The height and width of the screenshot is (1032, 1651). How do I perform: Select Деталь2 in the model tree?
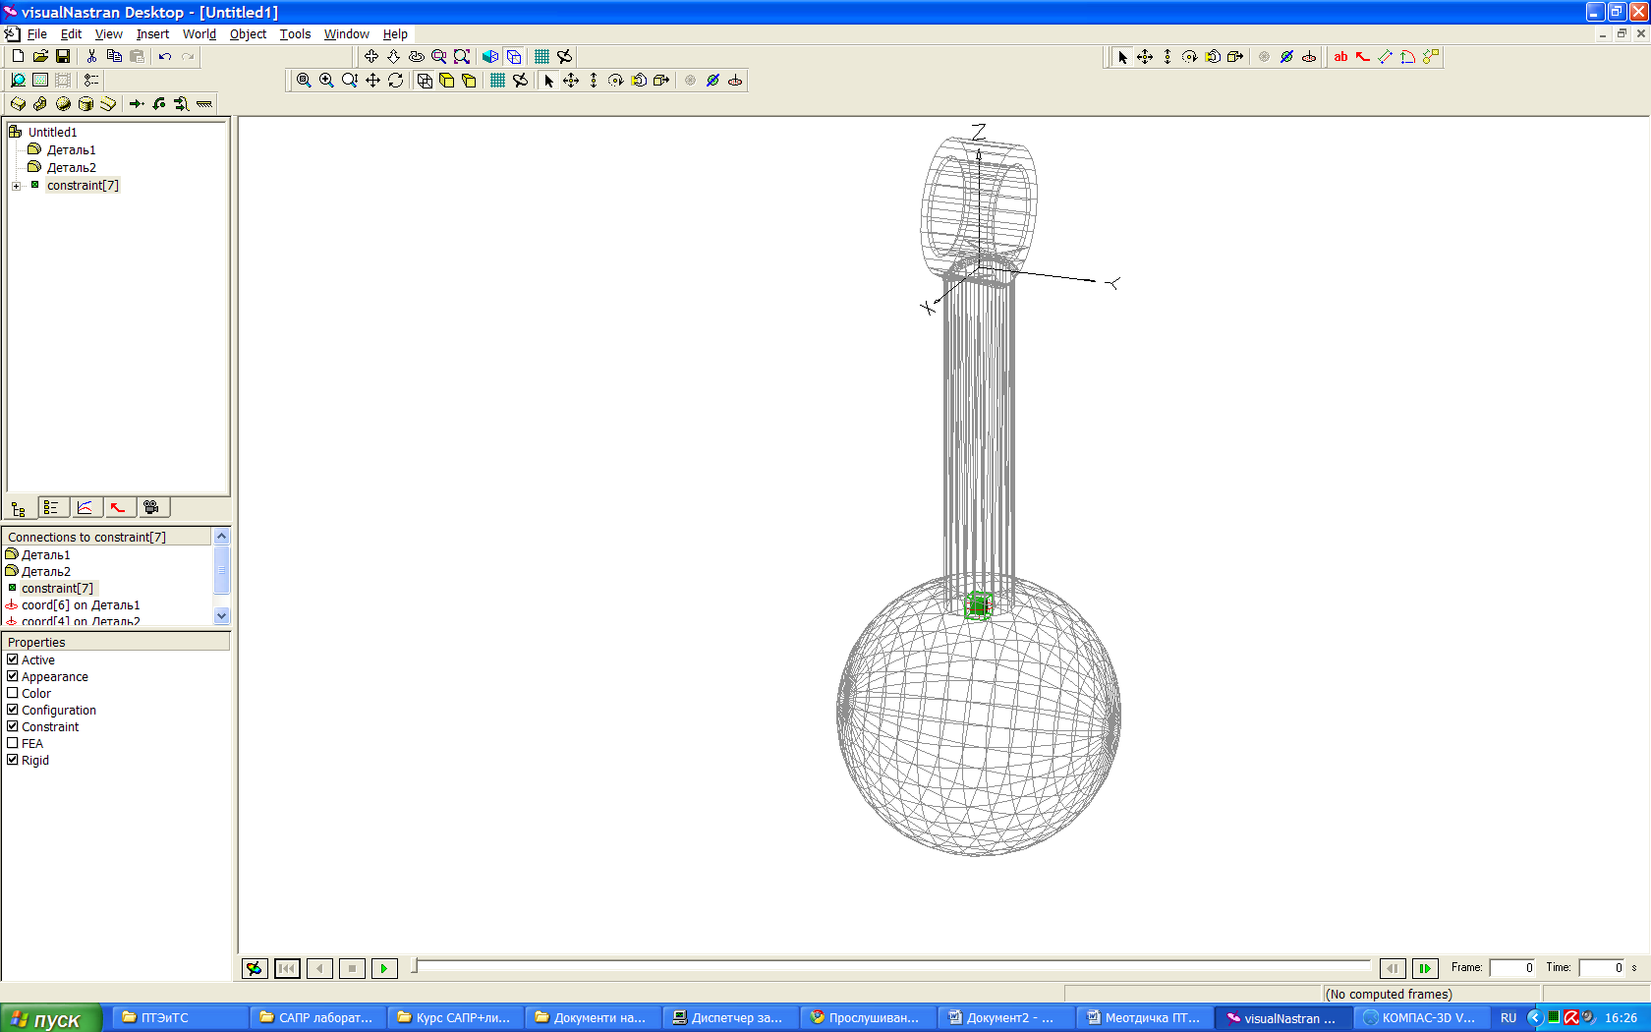pyautogui.click(x=71, y=167)
